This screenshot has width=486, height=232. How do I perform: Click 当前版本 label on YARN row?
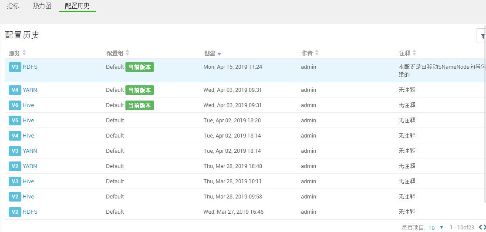139,90
